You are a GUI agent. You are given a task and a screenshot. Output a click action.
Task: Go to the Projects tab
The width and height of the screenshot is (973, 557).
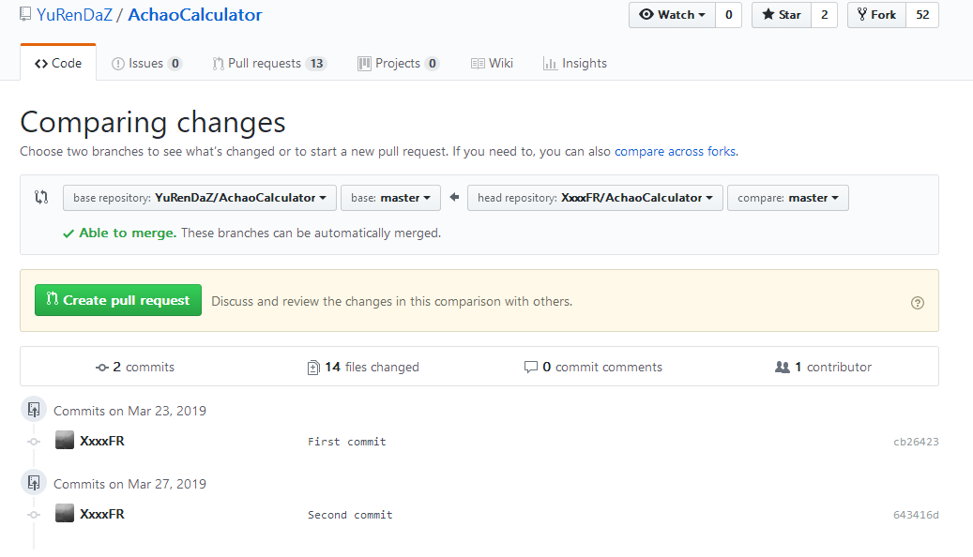[399, 63]
